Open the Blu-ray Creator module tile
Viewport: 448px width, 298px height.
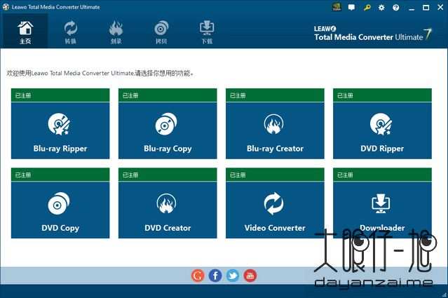(275, 130)
